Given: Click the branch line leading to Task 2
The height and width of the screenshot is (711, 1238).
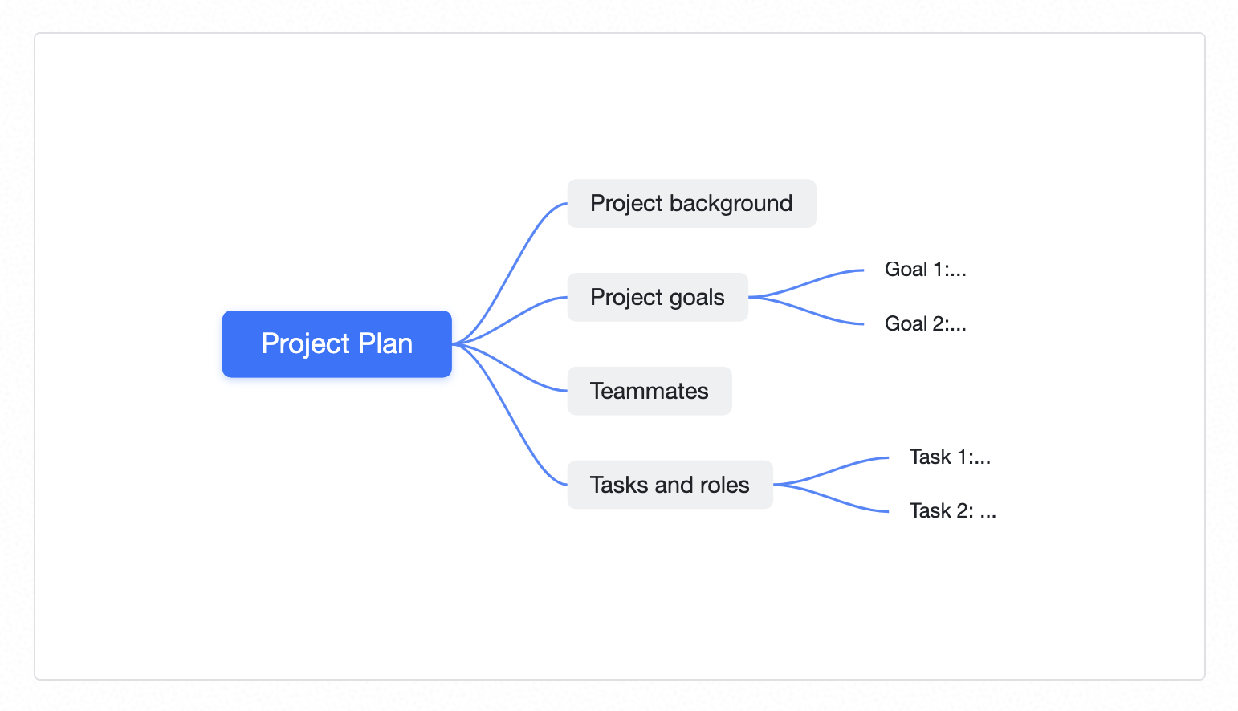Looking at the screenshot, I should point(835,500).
